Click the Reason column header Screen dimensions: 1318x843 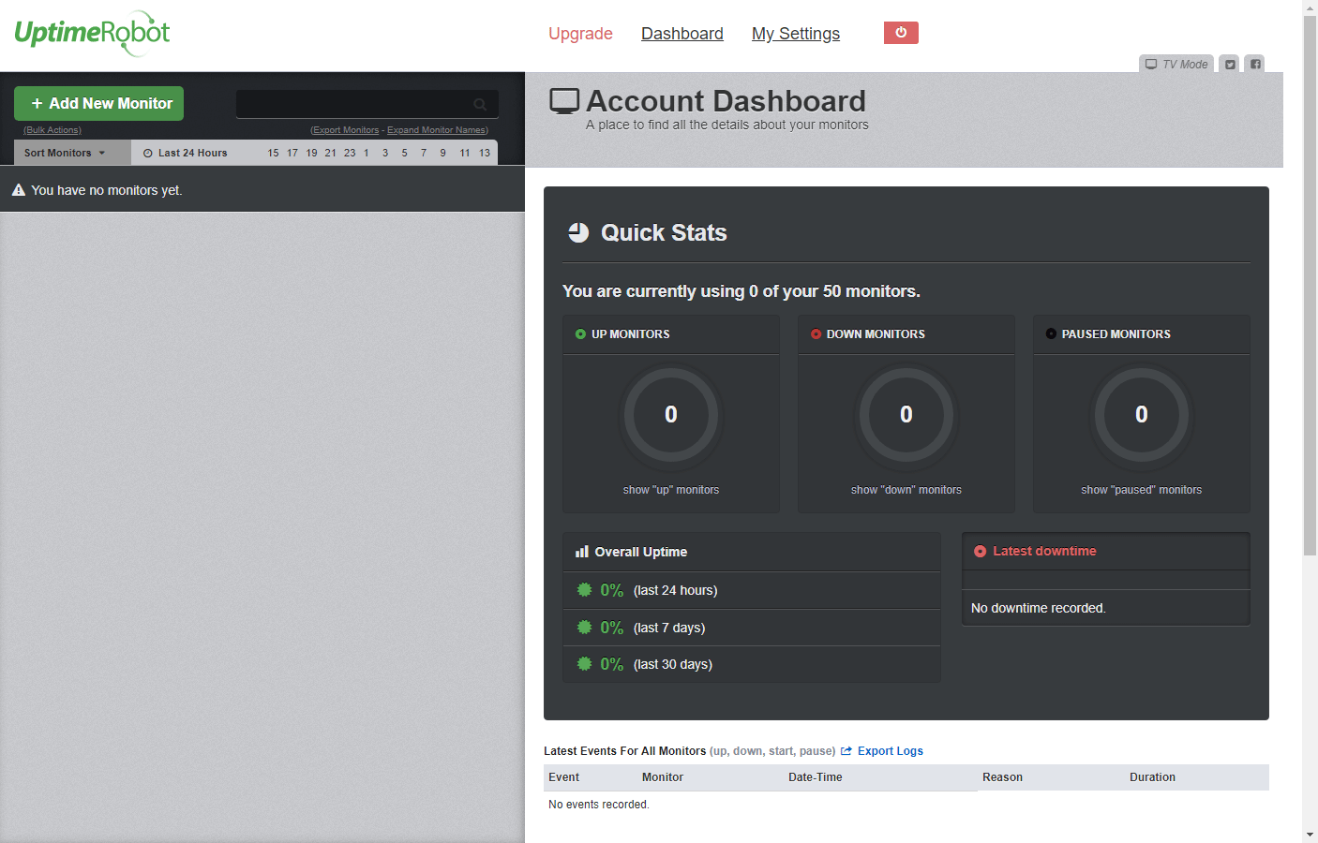click(x=1002, y=777)
